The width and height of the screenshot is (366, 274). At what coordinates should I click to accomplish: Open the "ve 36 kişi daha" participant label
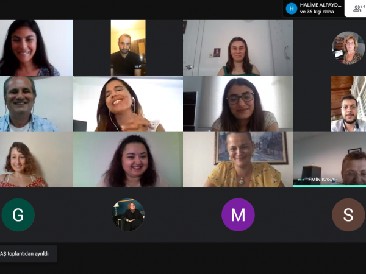317,12
